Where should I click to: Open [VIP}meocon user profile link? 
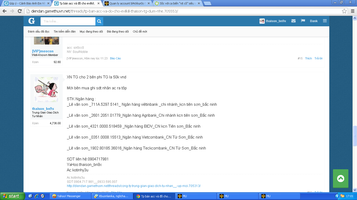coord(43,51)
